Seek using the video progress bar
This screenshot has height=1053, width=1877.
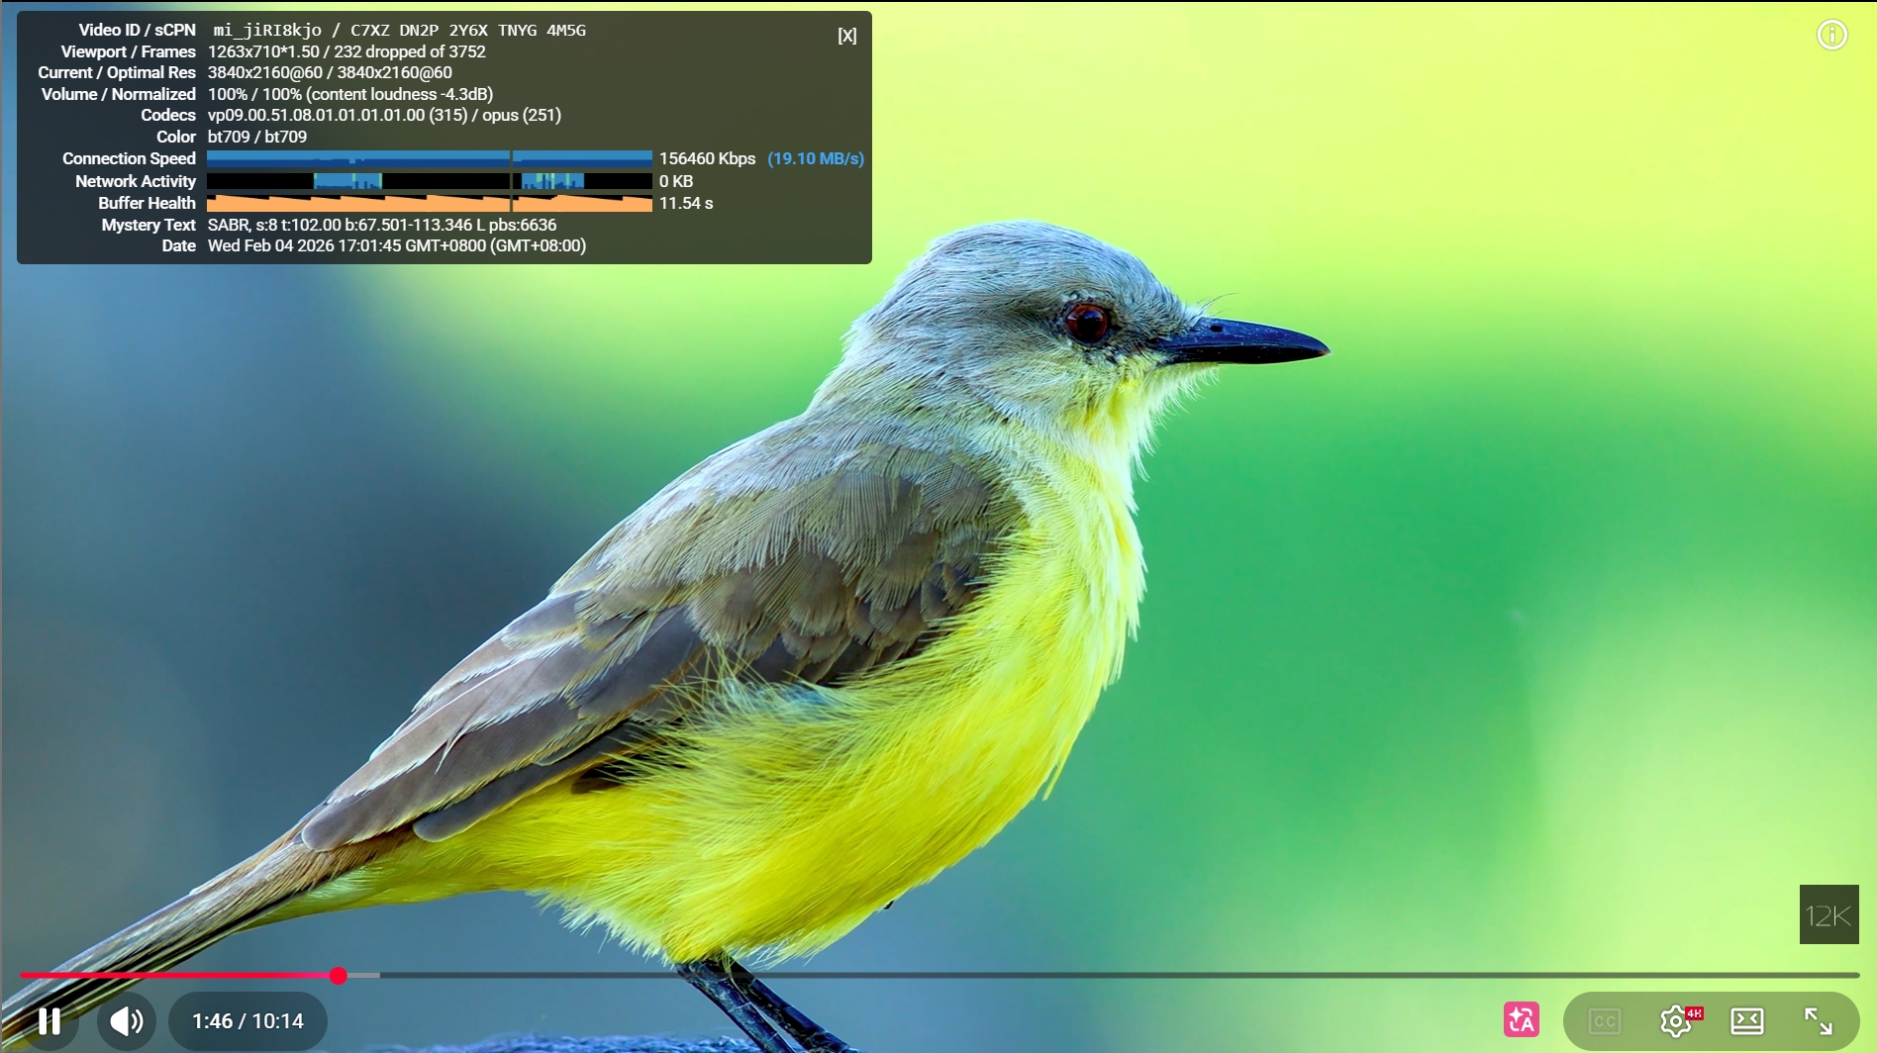point(938,976)
